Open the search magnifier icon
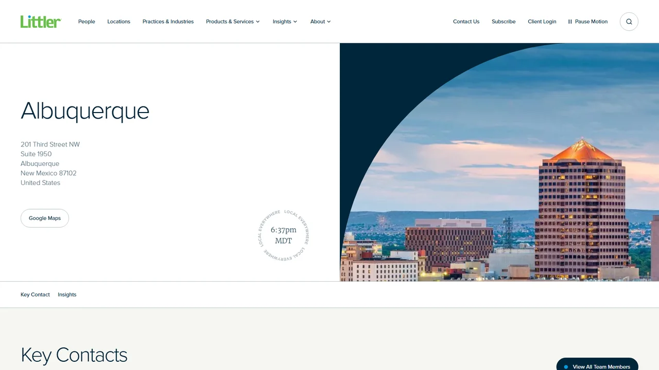Viewport: 659px width, 370px height. pos(629,22)
